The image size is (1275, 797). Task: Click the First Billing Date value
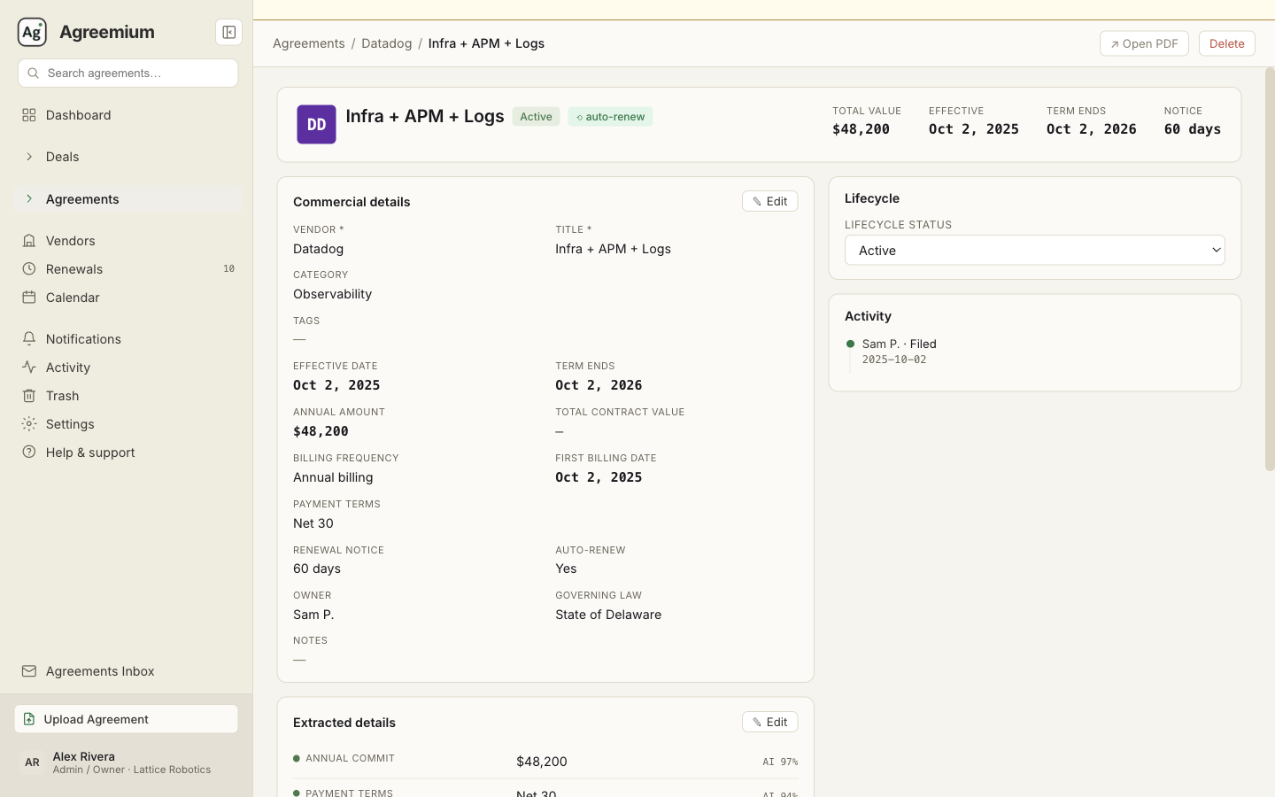coord(599,477)
